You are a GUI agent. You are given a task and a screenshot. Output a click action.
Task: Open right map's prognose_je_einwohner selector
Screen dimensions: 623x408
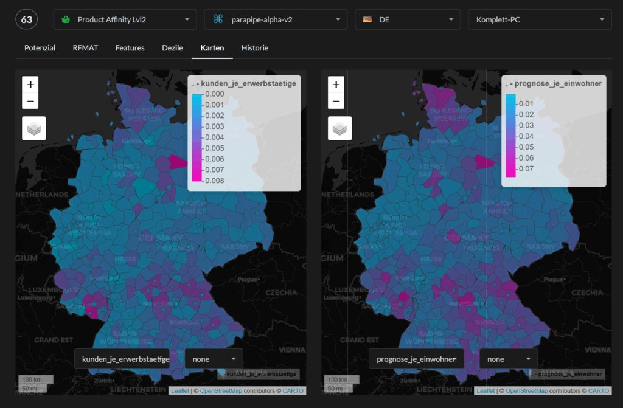tap(417, 359)
